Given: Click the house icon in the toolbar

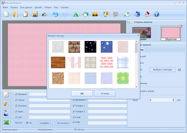Looking at the screenshot, I should 147,14.
